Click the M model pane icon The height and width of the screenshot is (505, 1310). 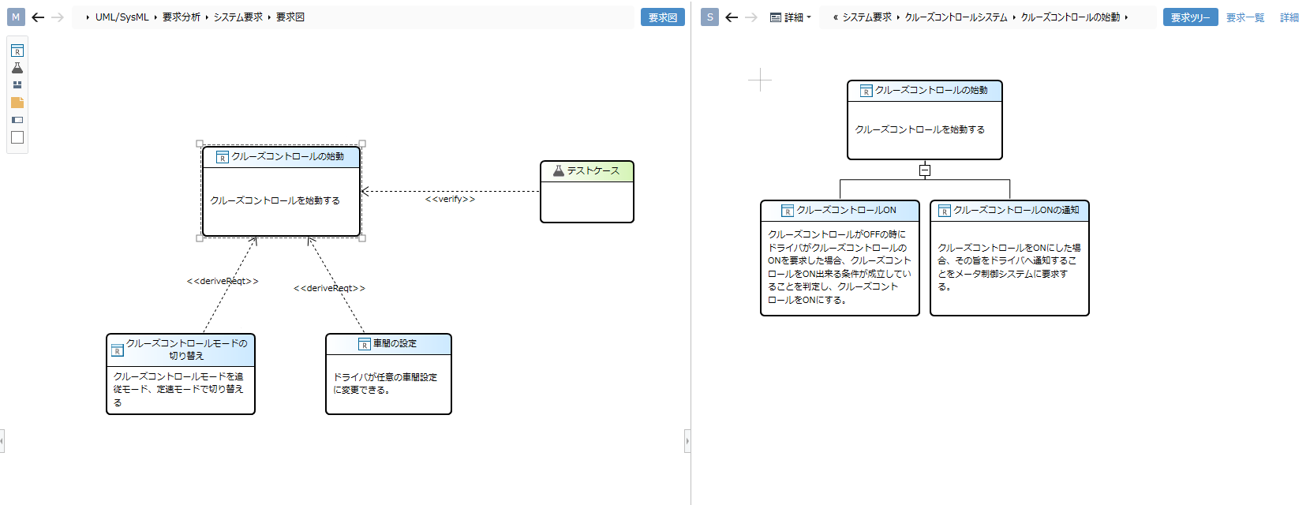click(16, 17)
